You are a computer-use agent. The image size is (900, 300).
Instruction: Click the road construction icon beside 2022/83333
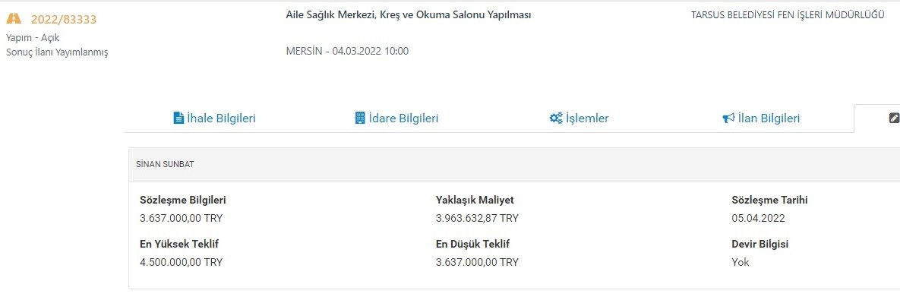(14, 19)
